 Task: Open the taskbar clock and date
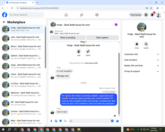[x=153, y=129]
